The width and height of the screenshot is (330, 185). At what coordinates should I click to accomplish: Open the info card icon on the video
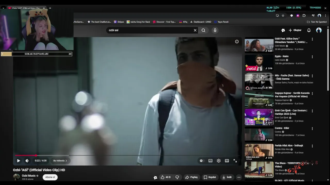[237, 42]
